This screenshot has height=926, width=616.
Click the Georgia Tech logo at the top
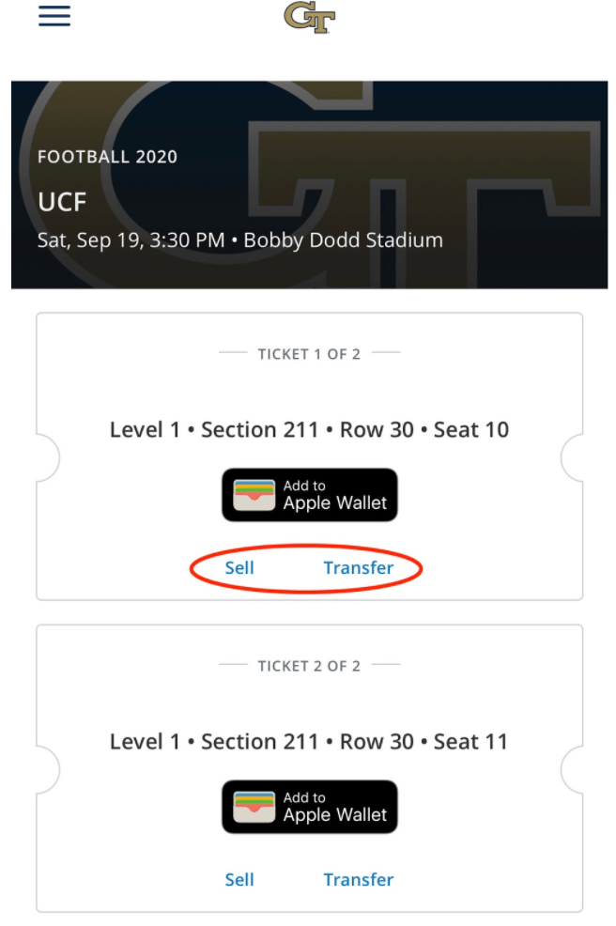click(x=310, y=16)
